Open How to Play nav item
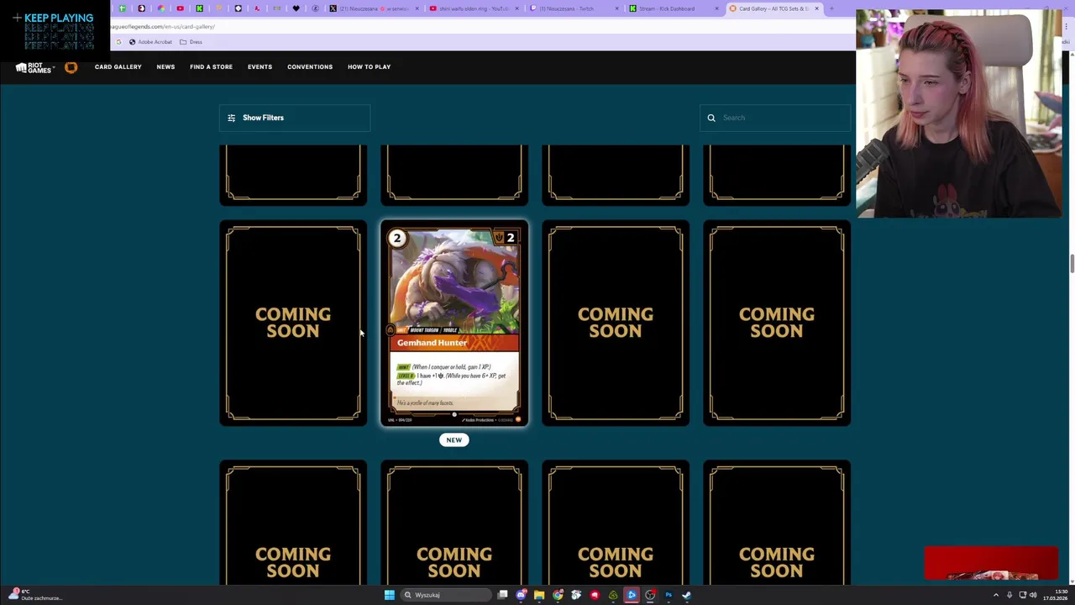The height and width of the screenshot is (605, 1075). coord(369,67)
